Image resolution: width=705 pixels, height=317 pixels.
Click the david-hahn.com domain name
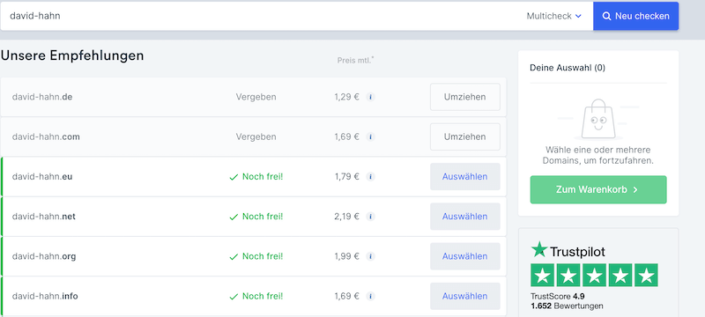tap(46, 137)
